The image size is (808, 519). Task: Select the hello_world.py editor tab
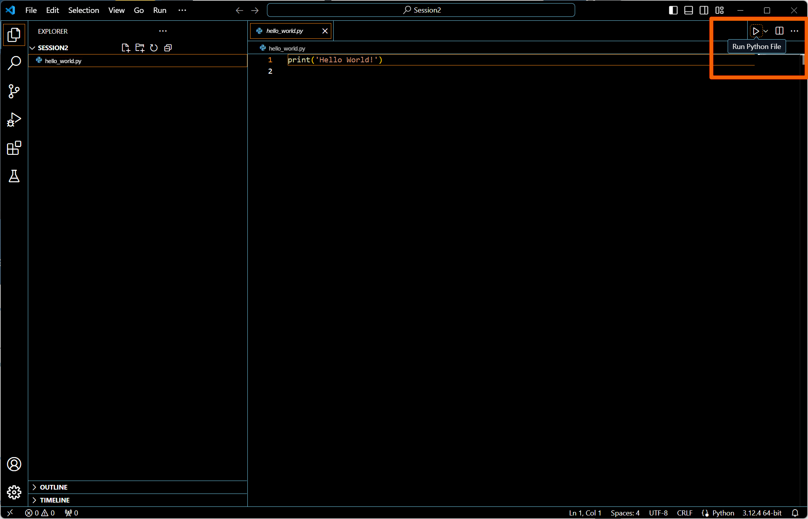coord(285,31)
